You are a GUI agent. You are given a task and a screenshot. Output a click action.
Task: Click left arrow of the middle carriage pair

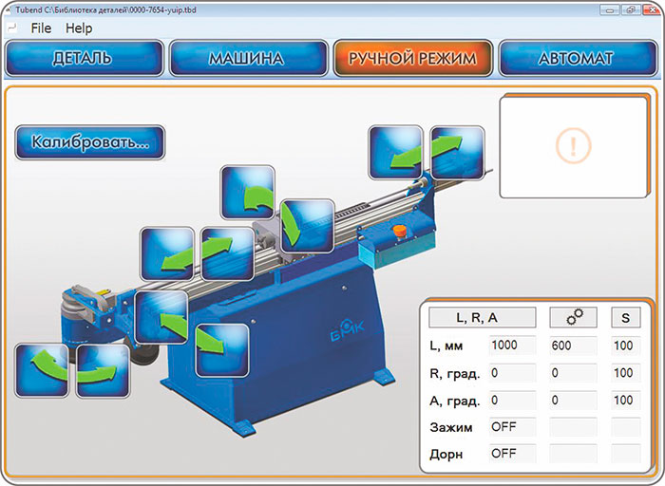[x=168, y=253]
